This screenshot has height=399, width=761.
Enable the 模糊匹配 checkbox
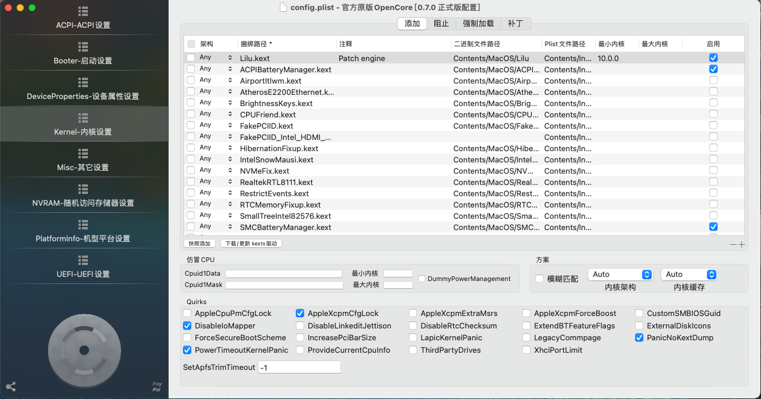coord(539,279)
